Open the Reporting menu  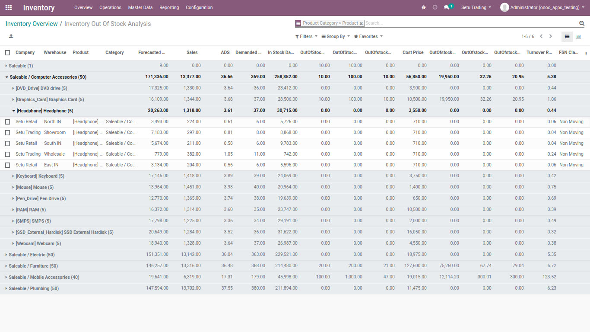(169, 8)
